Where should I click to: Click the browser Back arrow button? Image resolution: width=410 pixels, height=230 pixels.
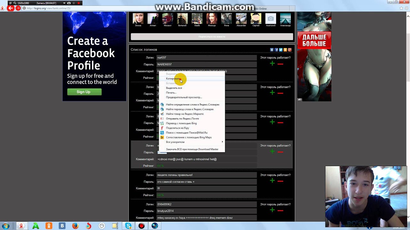point(11,8)
